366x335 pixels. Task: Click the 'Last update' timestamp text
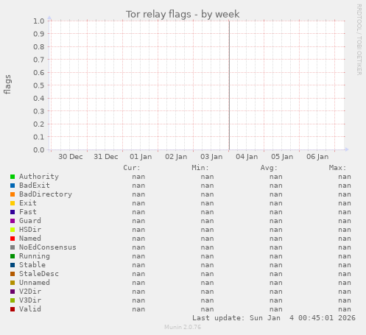274,318
